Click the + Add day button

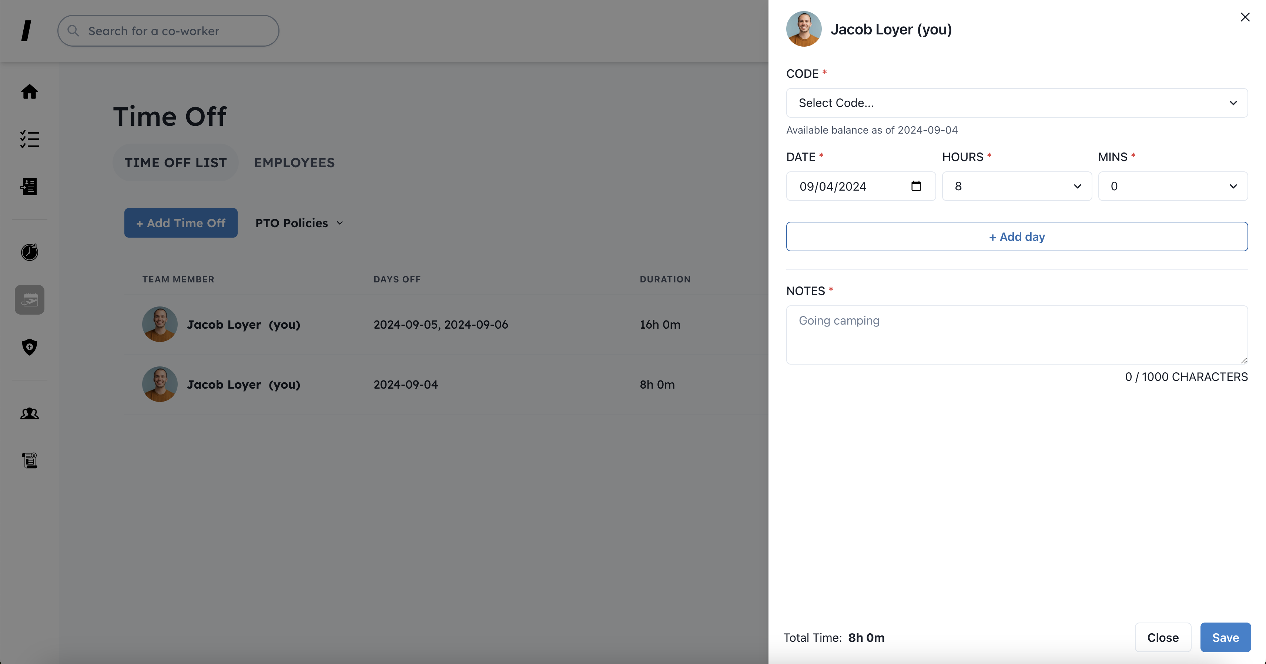point(1017,237)
